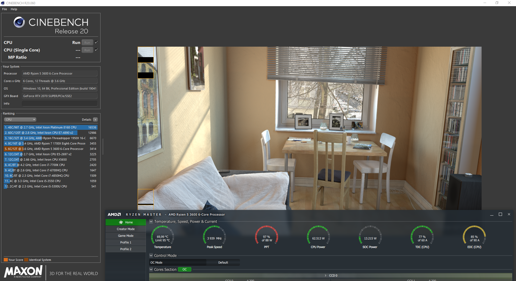The image size is (516, 281).
Task: Click the EDC (CPU) gauge
Action: click(x=474, y=237)
